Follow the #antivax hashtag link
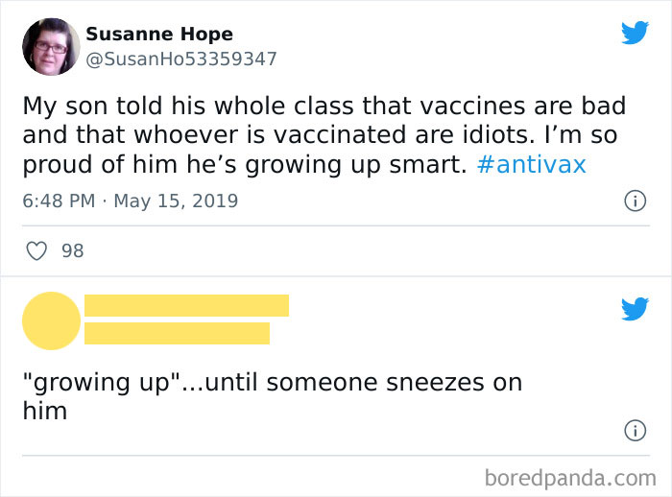Screen dimensions: 672x497 click(531, 164)
